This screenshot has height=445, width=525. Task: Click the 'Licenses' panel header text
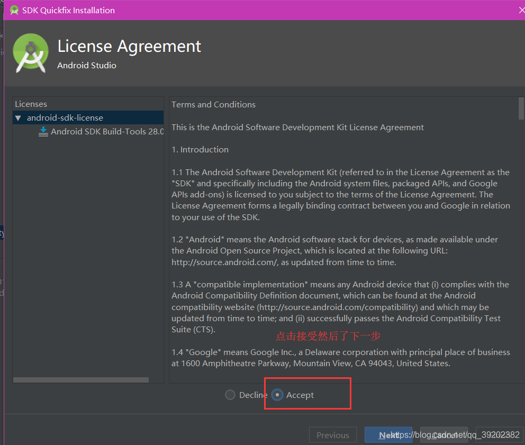click(x=31, y=104)
